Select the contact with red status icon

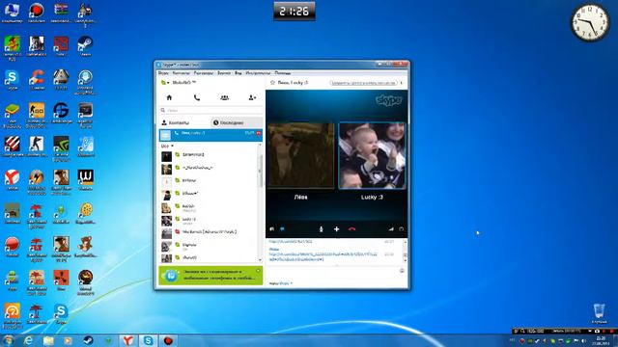tap(209, 232)
